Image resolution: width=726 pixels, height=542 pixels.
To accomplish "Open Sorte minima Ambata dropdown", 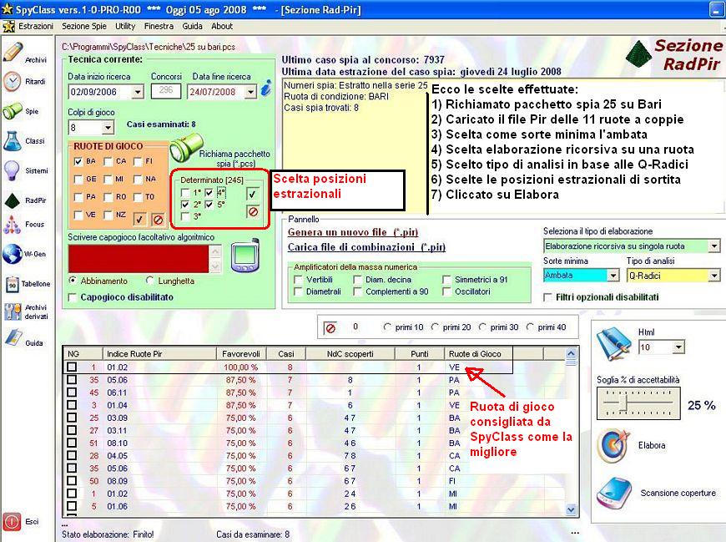I will (x=613, y=276).
